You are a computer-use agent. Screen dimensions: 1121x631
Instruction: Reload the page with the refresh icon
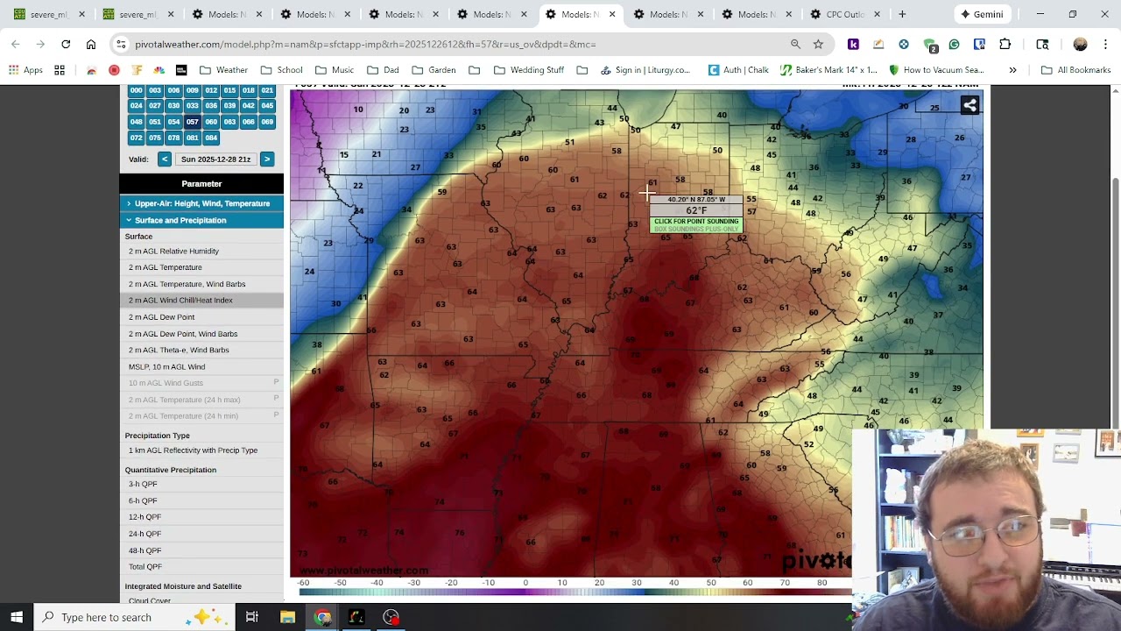coord(66,44)
